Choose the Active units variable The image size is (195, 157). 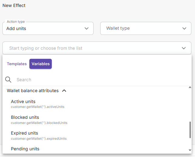(23, 102)
